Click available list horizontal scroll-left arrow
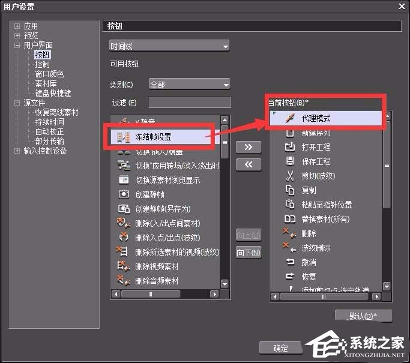This screenshot has height=363, width=410. click(116, 294)
